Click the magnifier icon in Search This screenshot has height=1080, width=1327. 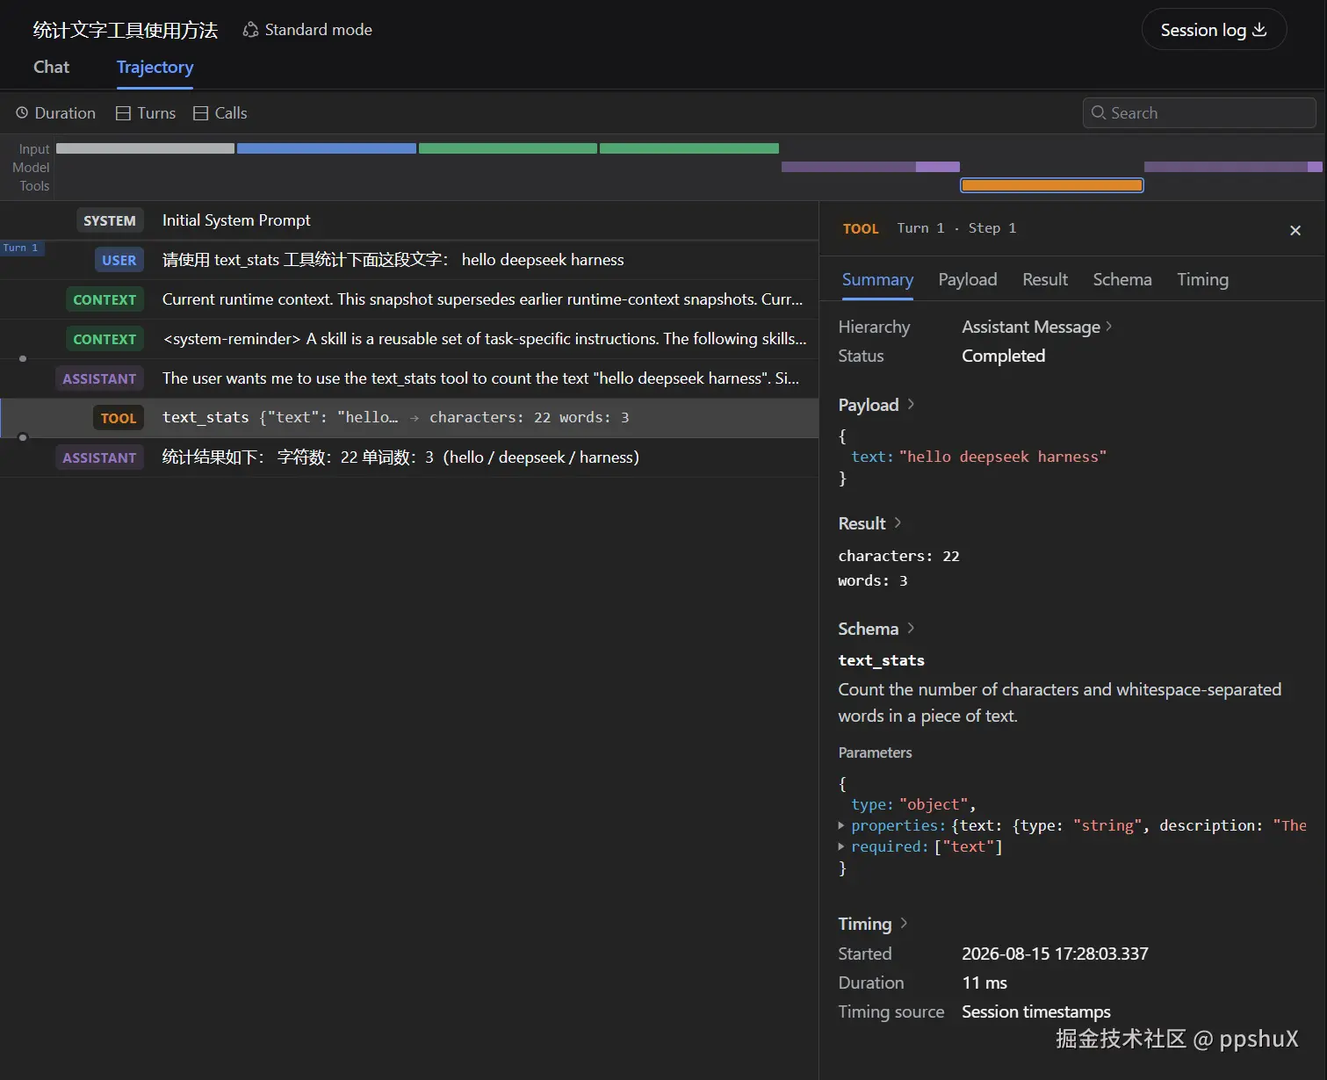click(x=1098, y=113)
